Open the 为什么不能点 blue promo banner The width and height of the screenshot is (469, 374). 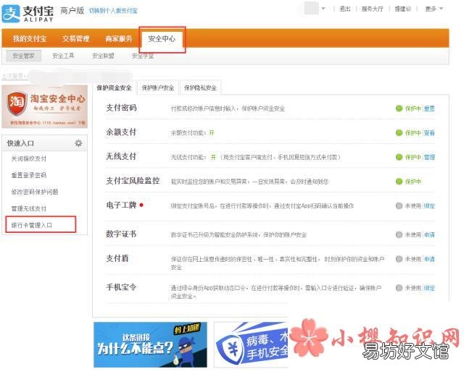point(151,345)
